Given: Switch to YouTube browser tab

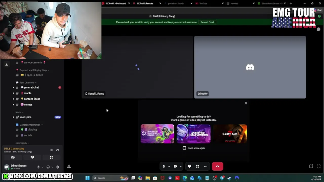Looking at the screenshot, I should pyautogui.click(x=203, y=4).
